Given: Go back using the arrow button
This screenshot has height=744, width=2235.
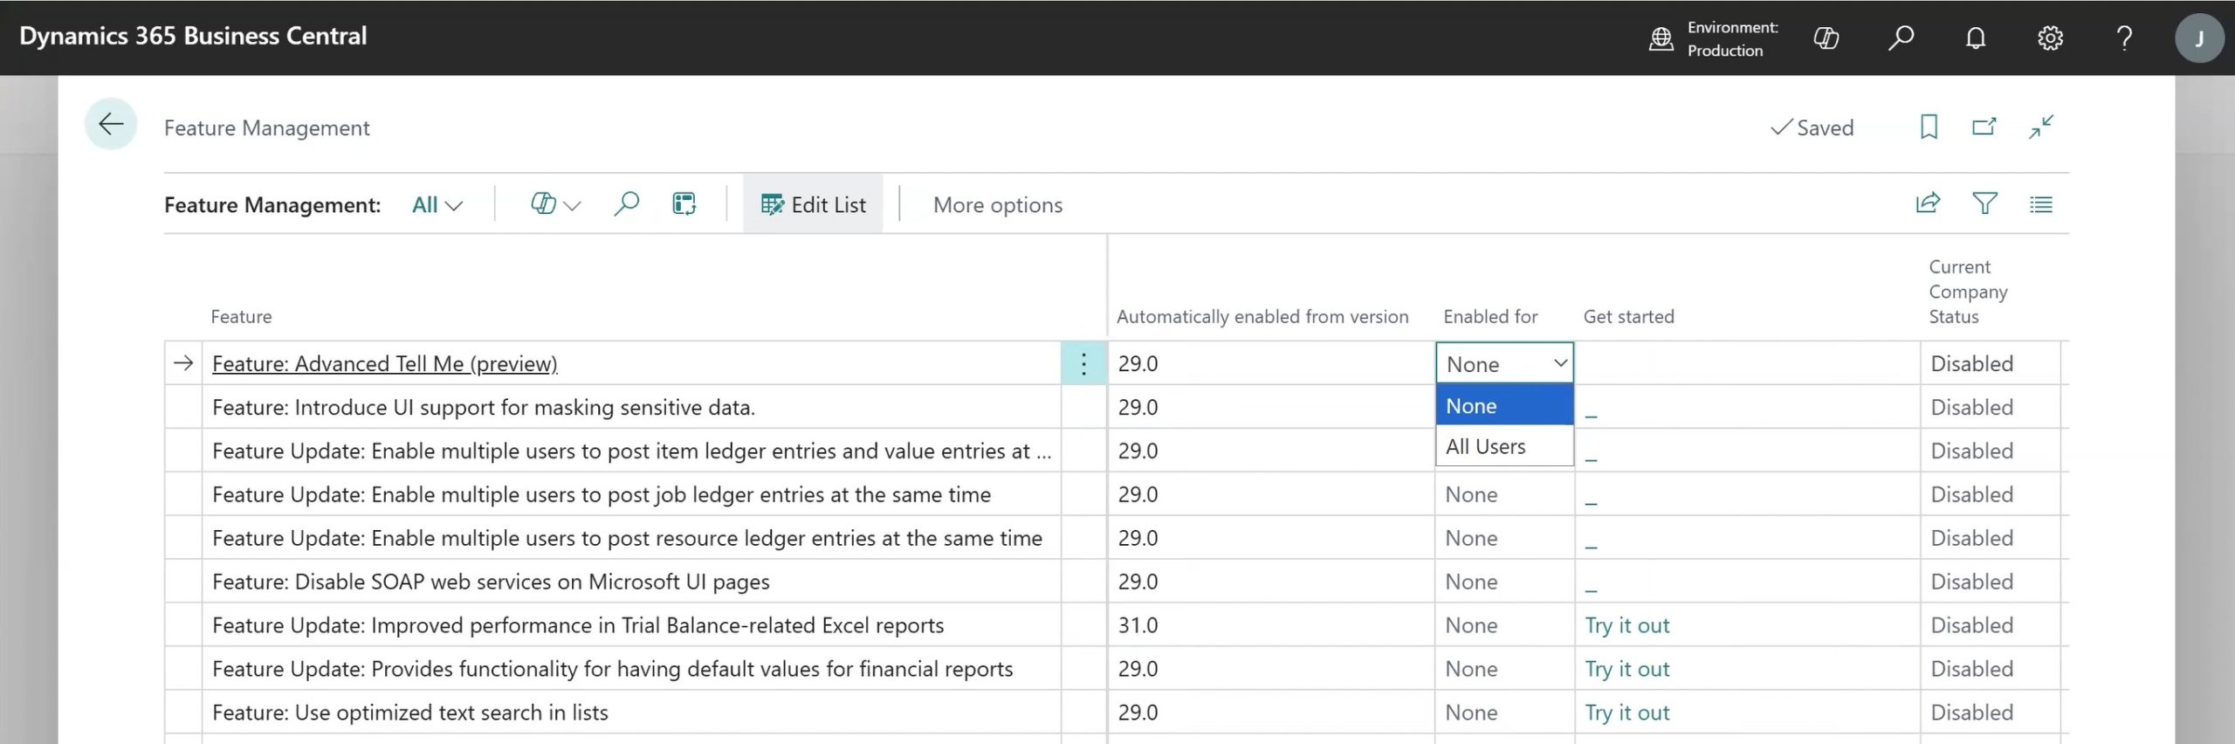Looking at the screenshot, I should click(x=111, y=125).
